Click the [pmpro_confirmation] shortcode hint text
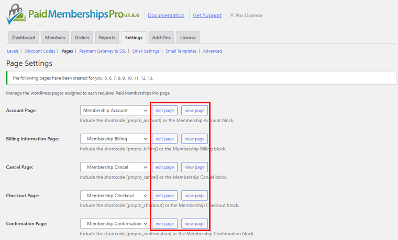This screenshot has height=240, width=398. tap(167, 234)
